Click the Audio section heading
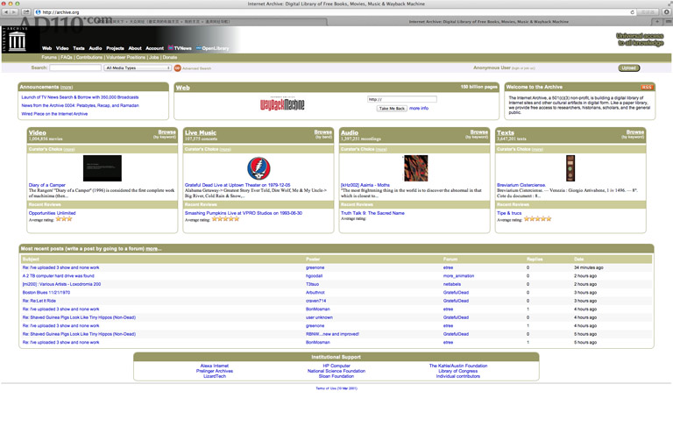673x448 pixels. pos(350,132)
